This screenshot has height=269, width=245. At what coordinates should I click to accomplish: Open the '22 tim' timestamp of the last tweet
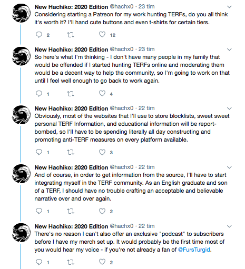146,226
